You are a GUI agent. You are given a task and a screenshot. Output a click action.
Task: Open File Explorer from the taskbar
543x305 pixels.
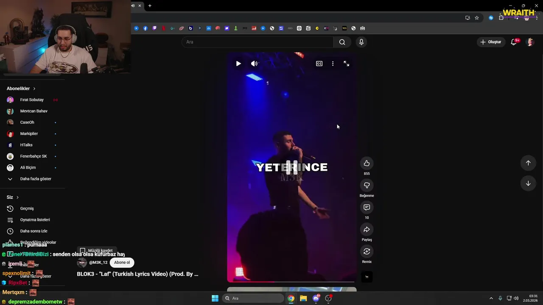(303, 298)
